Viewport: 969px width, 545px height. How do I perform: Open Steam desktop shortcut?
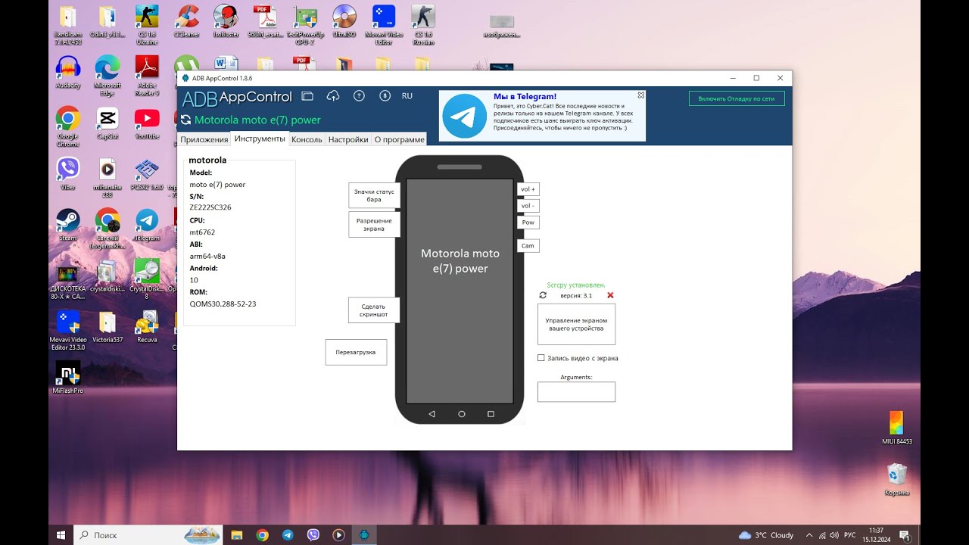tap(68, 226)
